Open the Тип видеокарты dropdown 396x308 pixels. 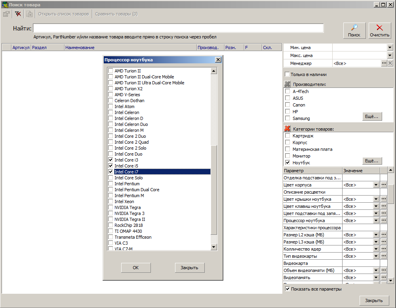click(x=376, y=256)
